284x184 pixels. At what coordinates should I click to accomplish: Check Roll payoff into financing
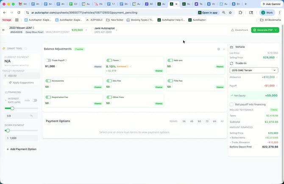231,104
